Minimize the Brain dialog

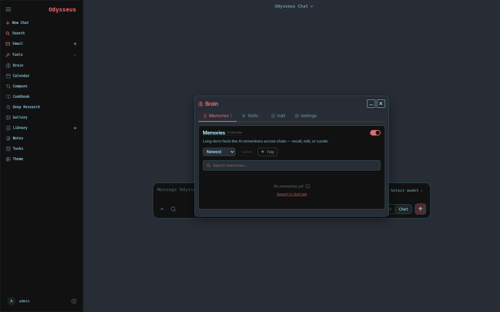pyautogui.click(x=371, y=104)
